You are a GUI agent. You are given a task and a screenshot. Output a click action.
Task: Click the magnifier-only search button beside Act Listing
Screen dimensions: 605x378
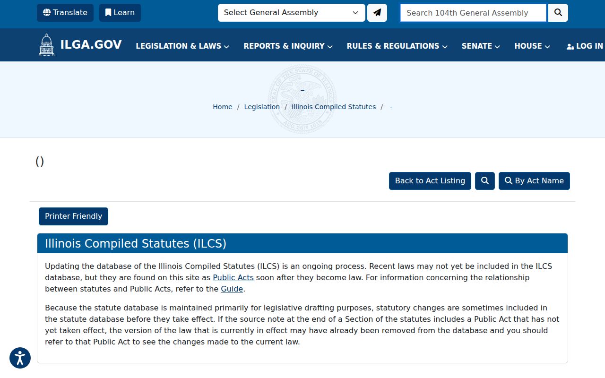pyautogui.click(x=485, y=181)
